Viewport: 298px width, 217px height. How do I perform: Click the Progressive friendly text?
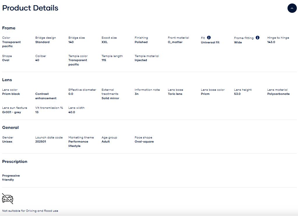click(x=11, y=178)
